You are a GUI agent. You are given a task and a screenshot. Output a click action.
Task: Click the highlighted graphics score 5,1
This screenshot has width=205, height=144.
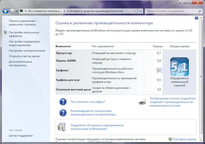159,70
